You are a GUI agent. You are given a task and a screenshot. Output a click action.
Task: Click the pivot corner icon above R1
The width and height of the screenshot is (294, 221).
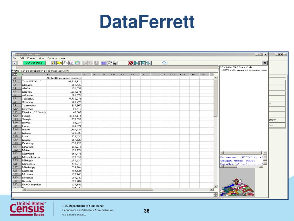[14, 75]
